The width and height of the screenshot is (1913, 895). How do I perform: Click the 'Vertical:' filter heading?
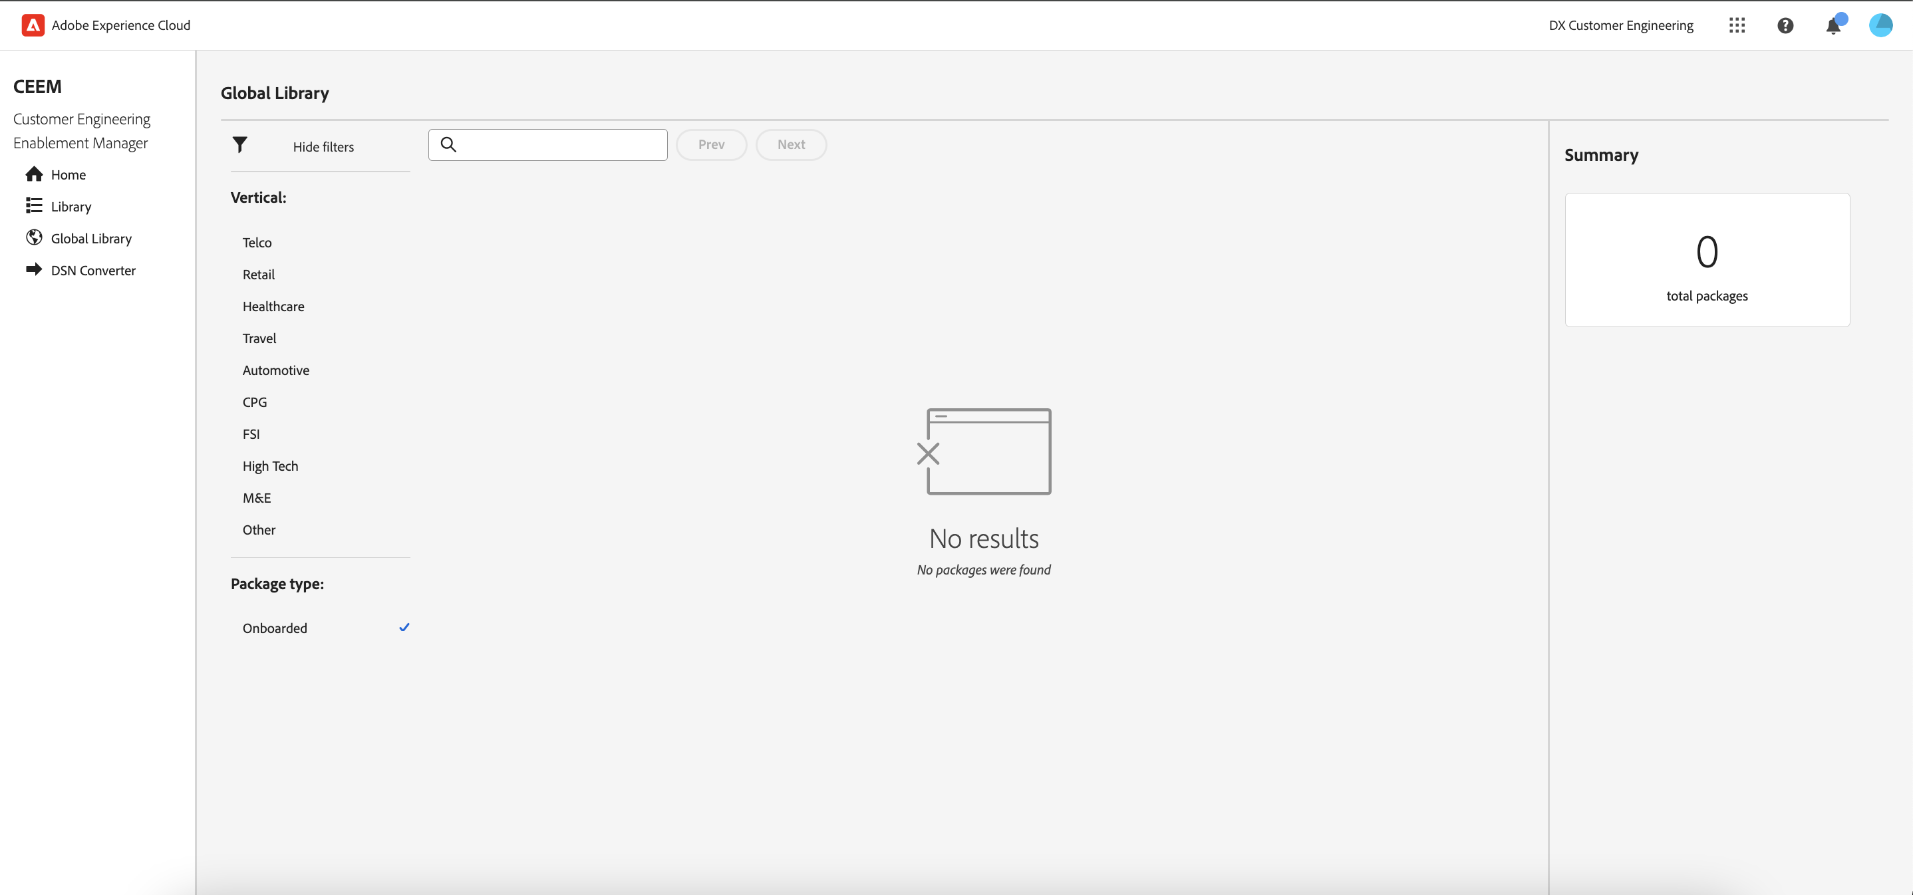259,197
